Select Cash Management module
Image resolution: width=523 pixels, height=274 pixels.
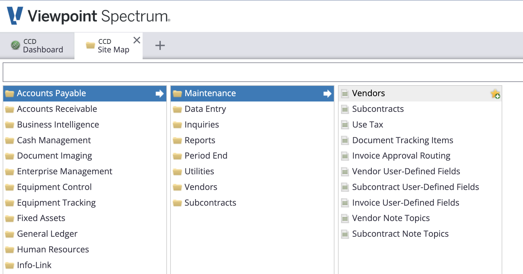pyautogui.click(x=85, y=140)
